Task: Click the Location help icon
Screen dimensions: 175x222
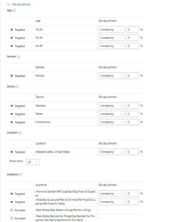Action: click(20, 133)
